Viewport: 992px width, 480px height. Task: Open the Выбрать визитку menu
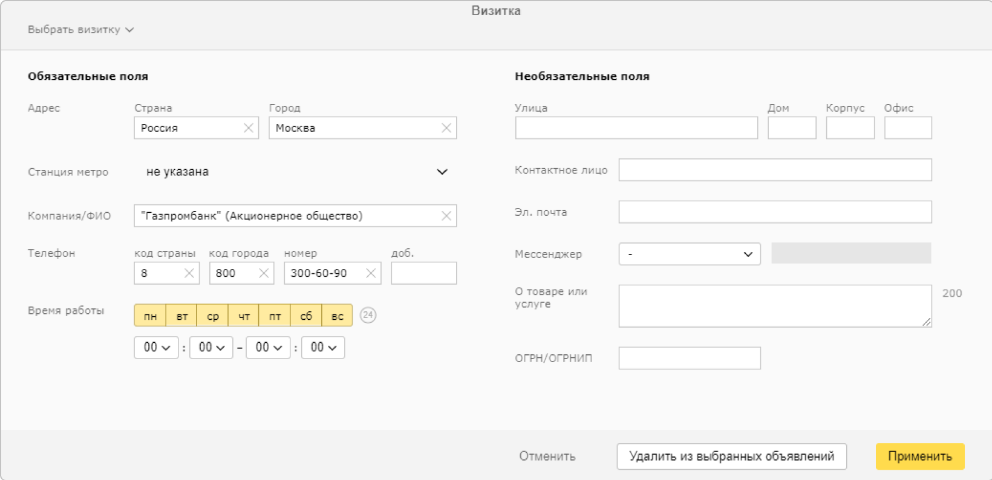pyautogui.click(x=80, y=30)
